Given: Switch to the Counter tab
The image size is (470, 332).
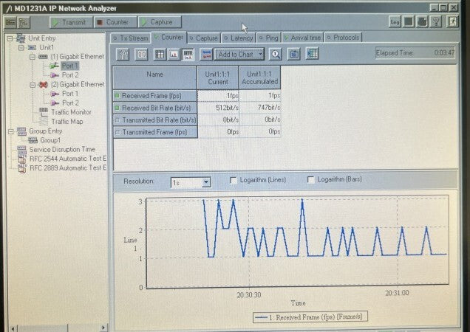Looking at the screenshot, I should (168, 38).
